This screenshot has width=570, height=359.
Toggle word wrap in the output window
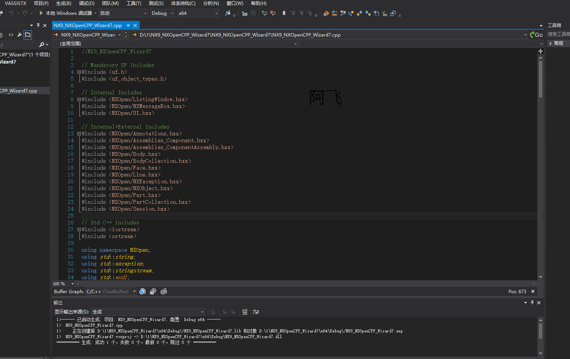pos(256,312)
